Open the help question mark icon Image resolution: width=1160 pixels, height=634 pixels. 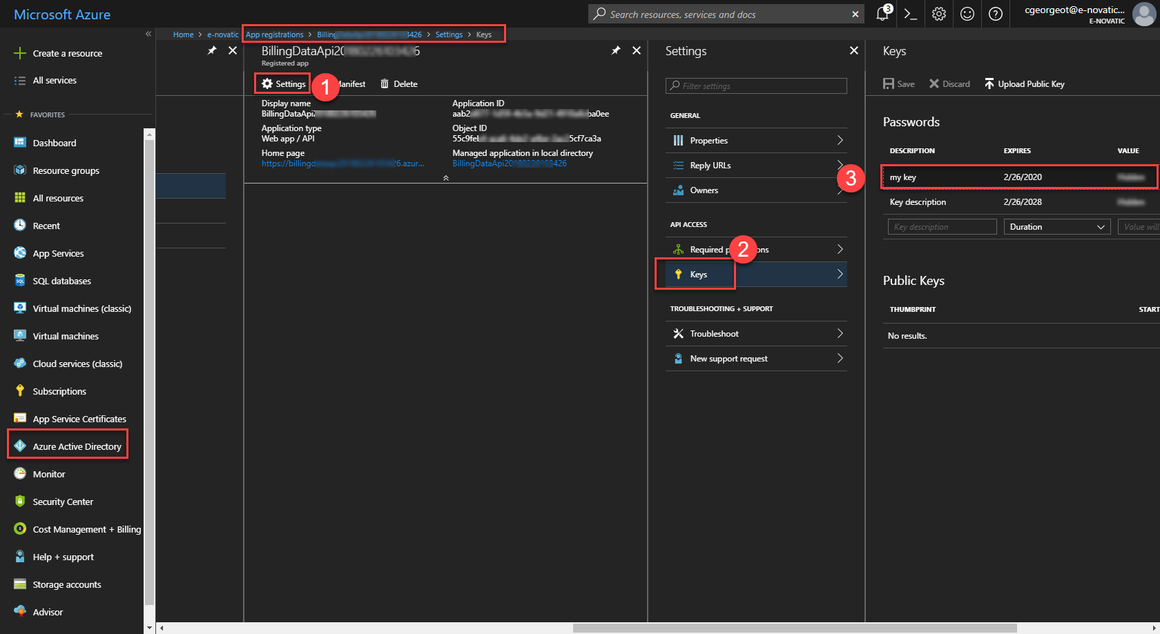996,14
